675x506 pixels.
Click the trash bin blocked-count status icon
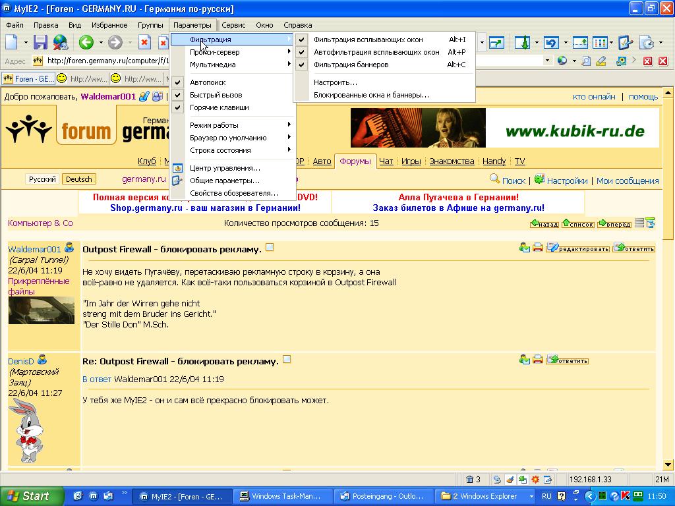point(469,479)
